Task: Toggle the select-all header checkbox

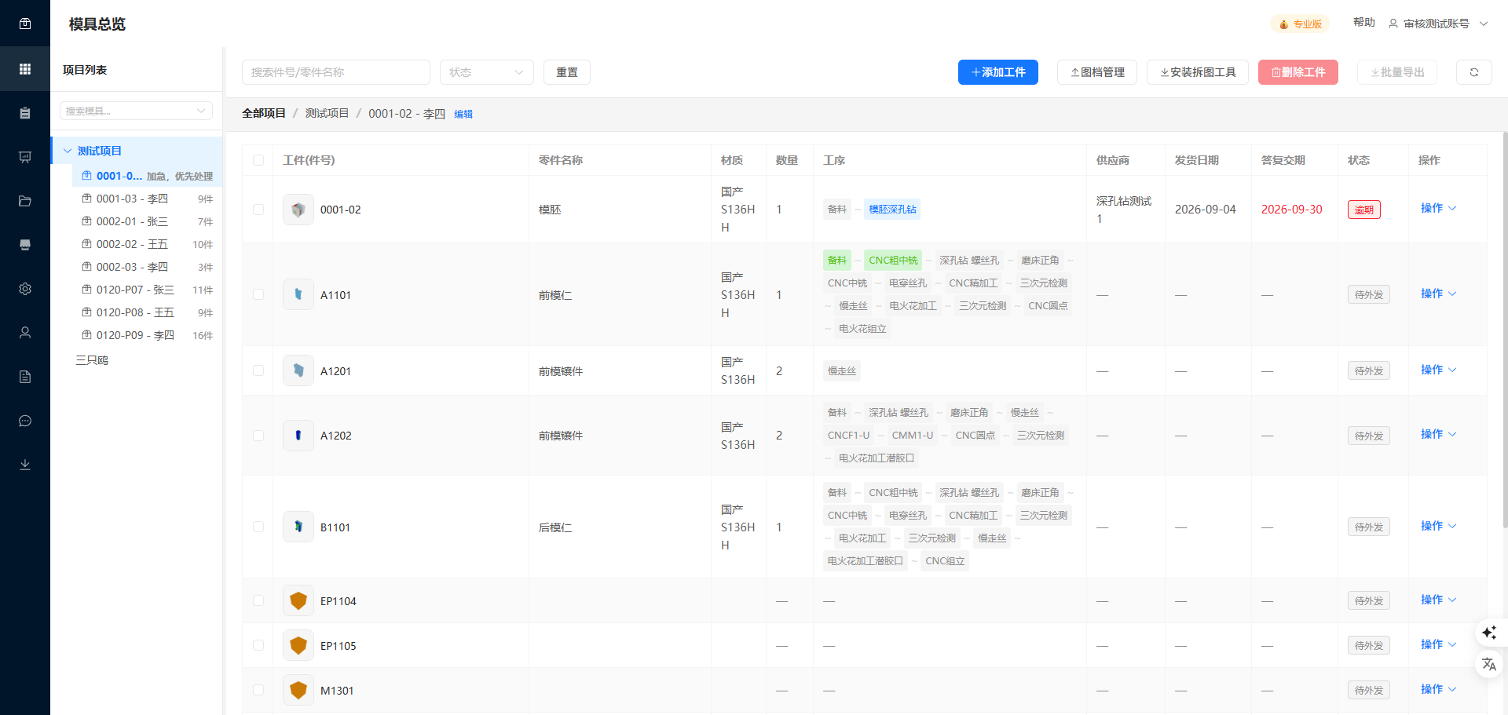Action: click(258, 160)
